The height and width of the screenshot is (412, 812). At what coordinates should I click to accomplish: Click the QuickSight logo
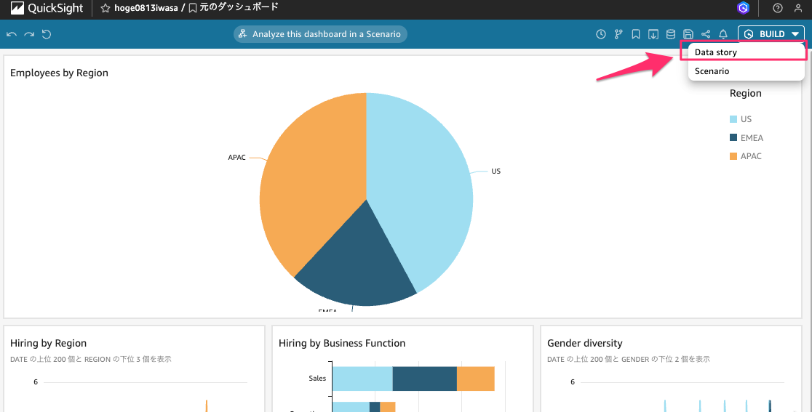[47, 8]
